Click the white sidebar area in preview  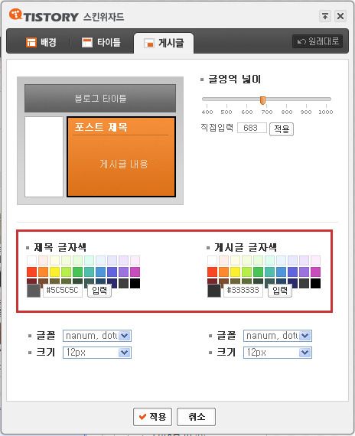[44, 157]
